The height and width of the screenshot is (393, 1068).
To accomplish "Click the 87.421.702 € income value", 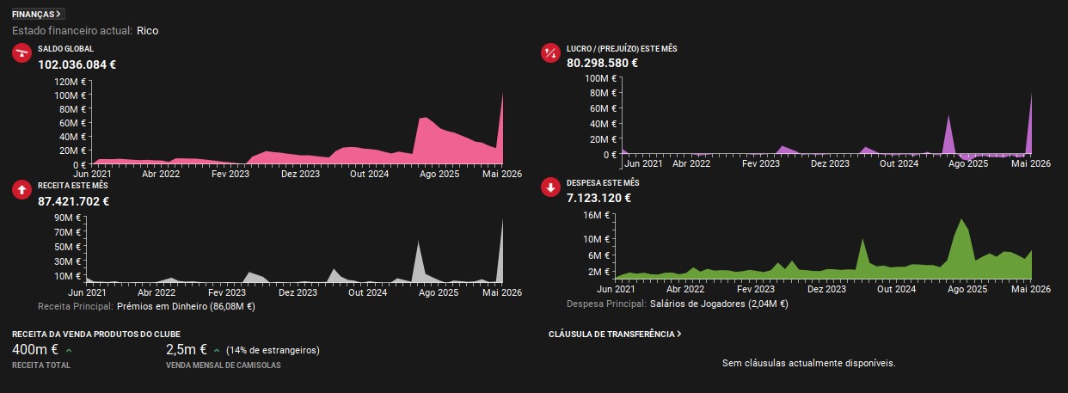I will [73, 201].
